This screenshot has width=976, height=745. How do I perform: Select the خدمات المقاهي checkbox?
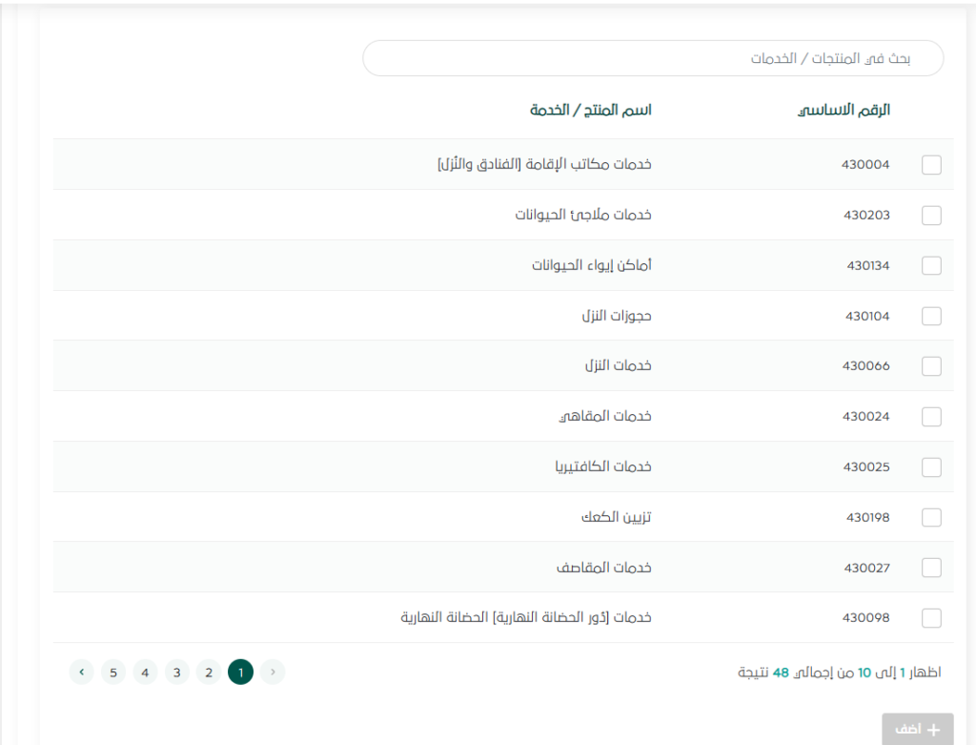pyautogui.click(x=931, y=417)
